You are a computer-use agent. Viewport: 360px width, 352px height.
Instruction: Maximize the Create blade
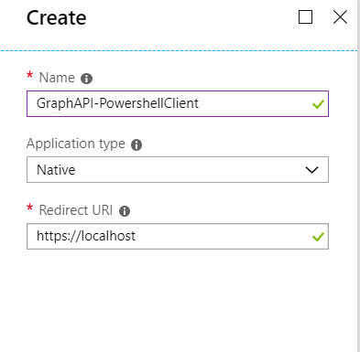[x=305, y=17]
